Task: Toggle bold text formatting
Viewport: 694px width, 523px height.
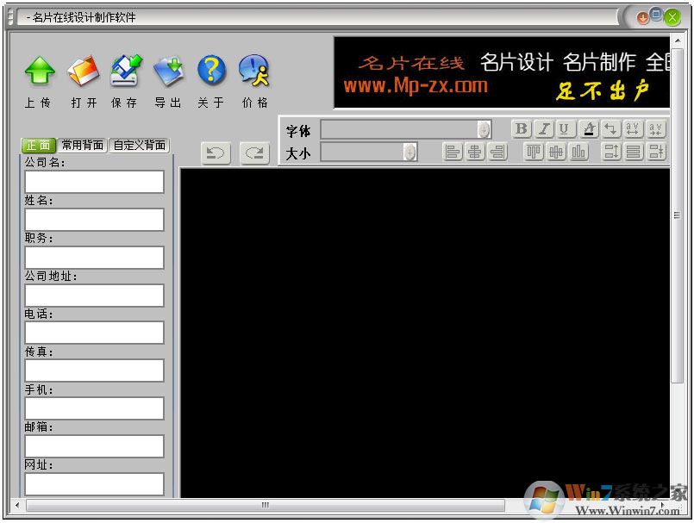Action: [x=521, y=129]
